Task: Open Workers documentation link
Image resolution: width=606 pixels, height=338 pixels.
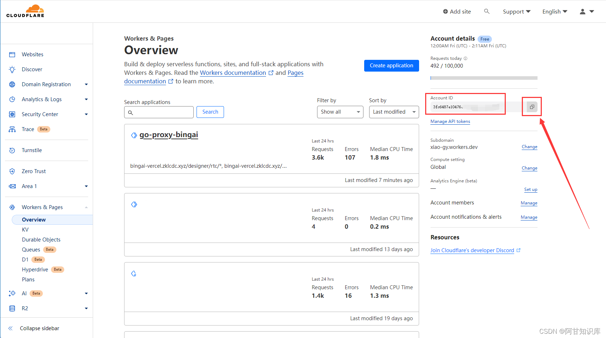Action: pyautogui.click(x=233, y=73)
